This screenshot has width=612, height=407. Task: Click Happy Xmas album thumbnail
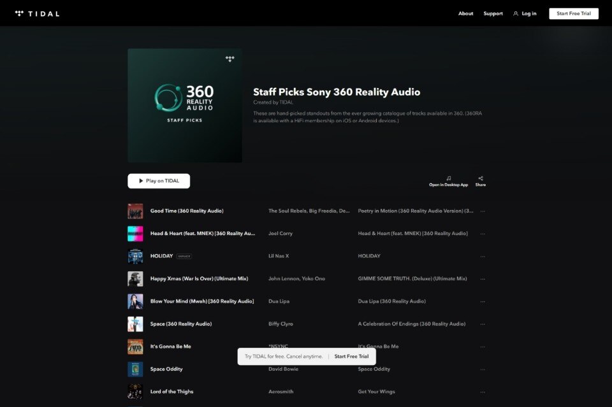[135, 279]
